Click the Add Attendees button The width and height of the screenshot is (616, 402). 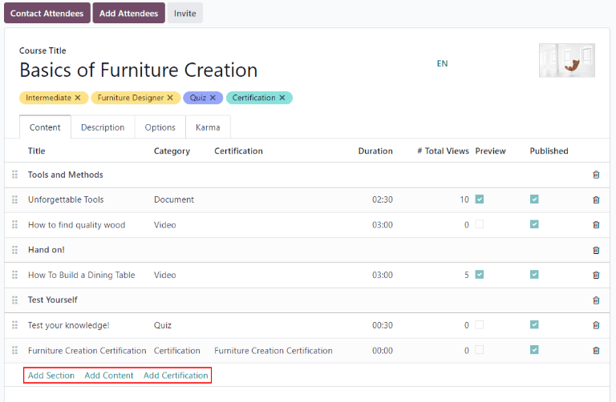click(x=128, y=13)
